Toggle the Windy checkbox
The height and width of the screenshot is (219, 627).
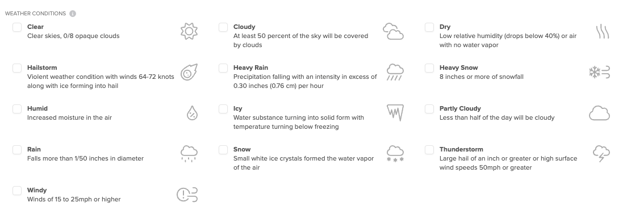click(17, 191)
